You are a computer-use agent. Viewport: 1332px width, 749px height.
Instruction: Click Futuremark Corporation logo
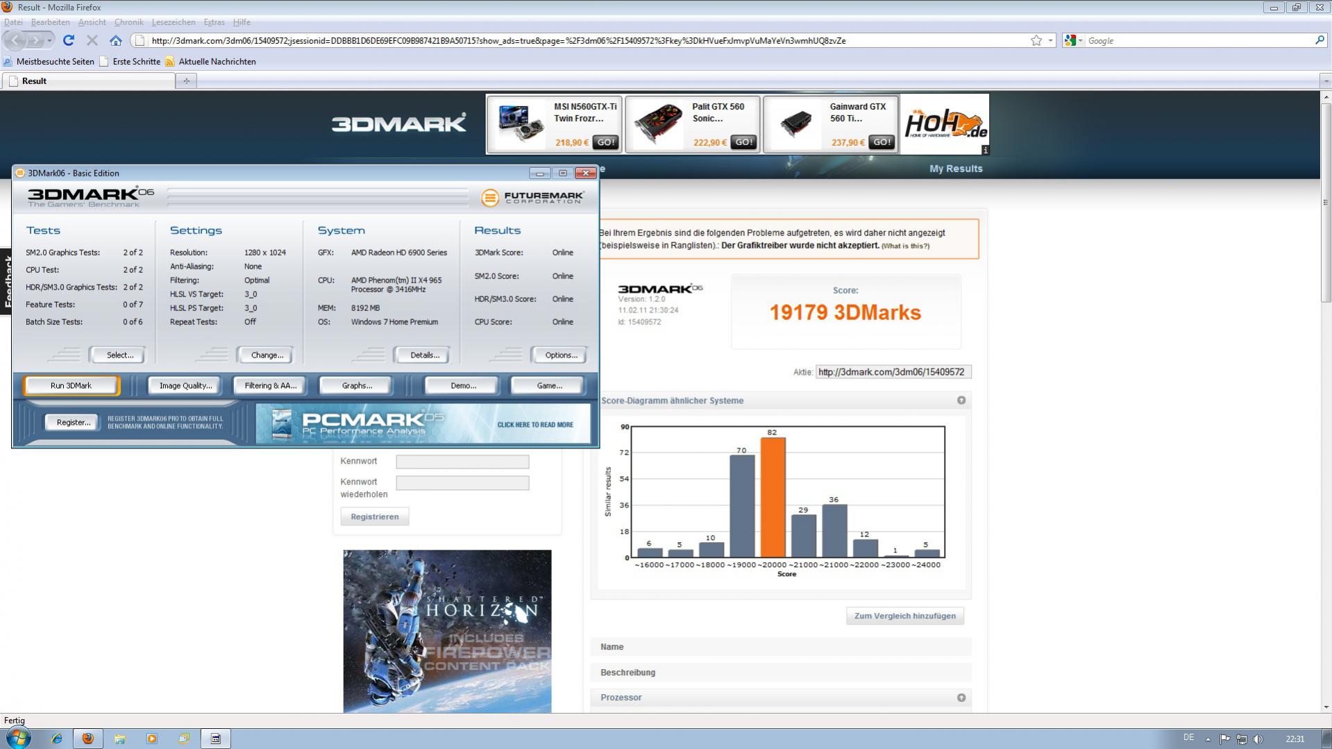point(533,198)
